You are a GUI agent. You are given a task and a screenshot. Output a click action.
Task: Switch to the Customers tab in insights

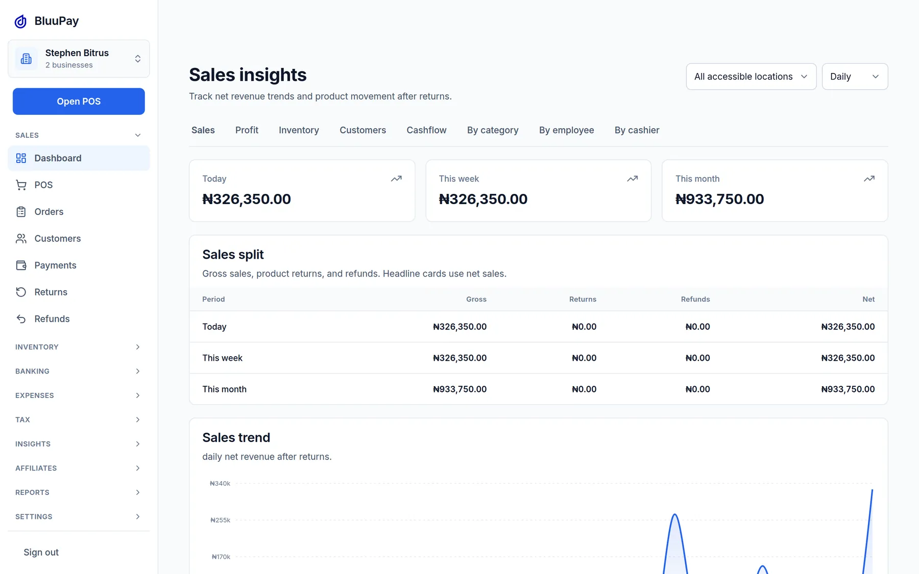363,130
